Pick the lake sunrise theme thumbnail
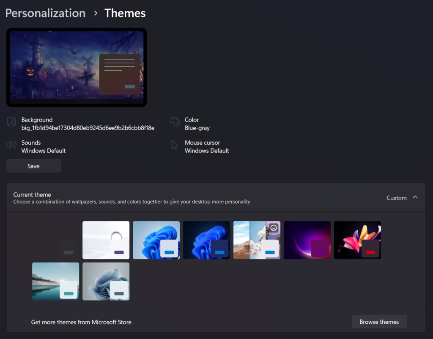 pyautogui.click(x=55, y=281)
